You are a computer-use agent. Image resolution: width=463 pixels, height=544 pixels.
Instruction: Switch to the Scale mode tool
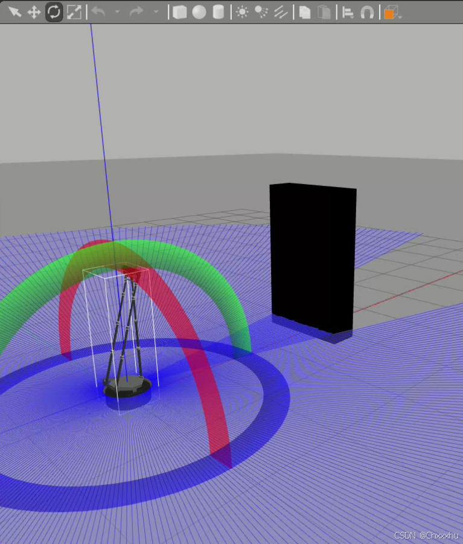coord(74,12)
